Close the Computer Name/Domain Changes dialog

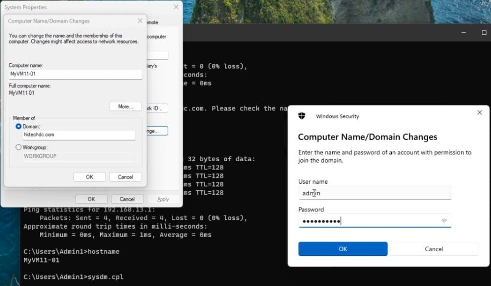(140, 21)
